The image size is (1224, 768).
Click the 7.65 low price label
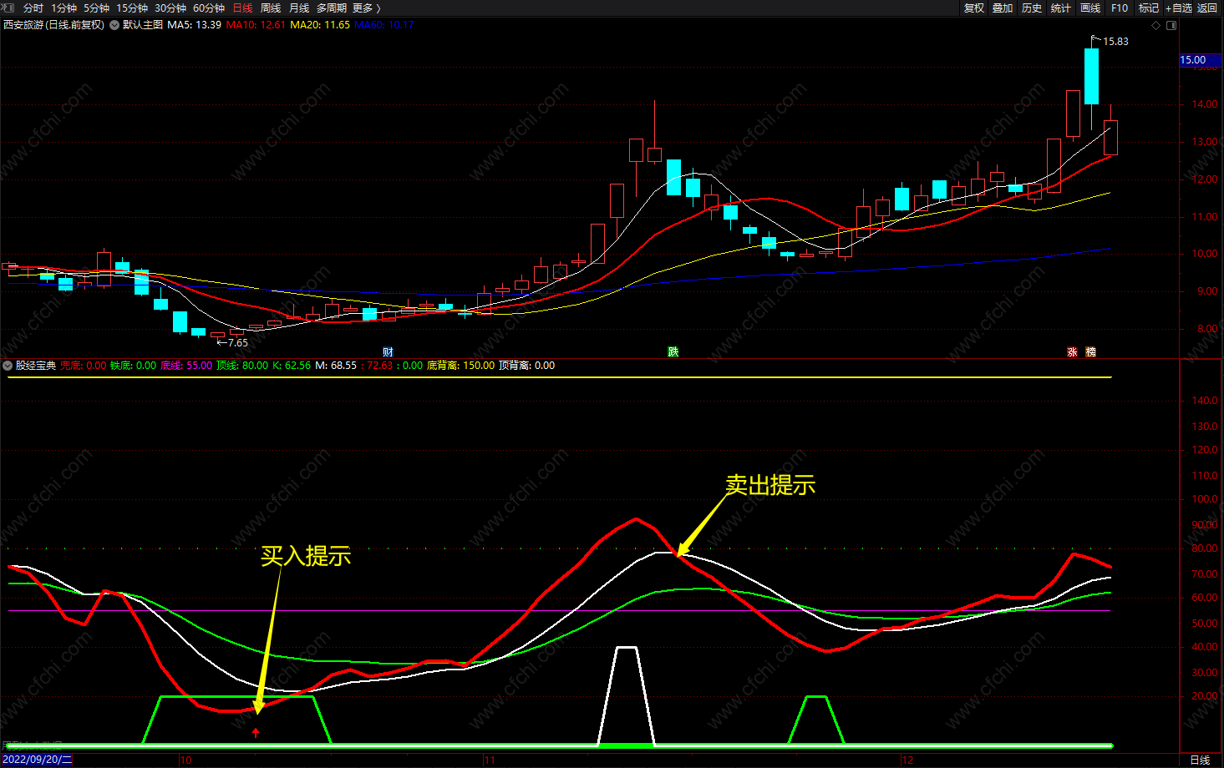coord(238,343)
